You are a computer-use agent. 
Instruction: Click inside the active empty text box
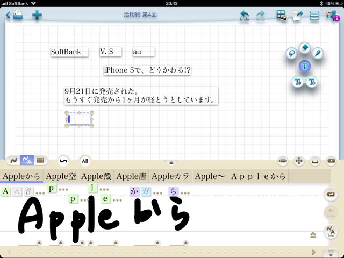[79, 119]
